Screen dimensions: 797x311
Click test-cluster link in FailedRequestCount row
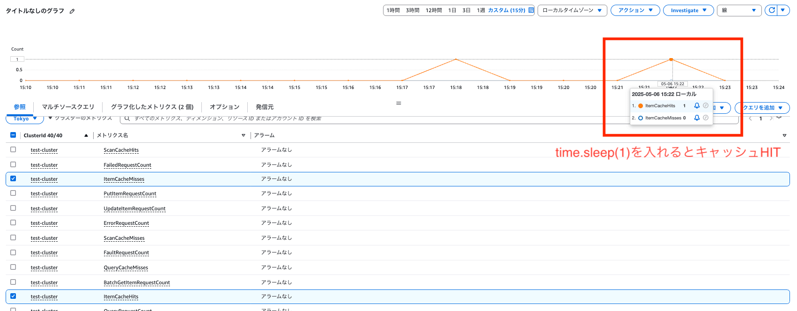[x=44, y=165]
